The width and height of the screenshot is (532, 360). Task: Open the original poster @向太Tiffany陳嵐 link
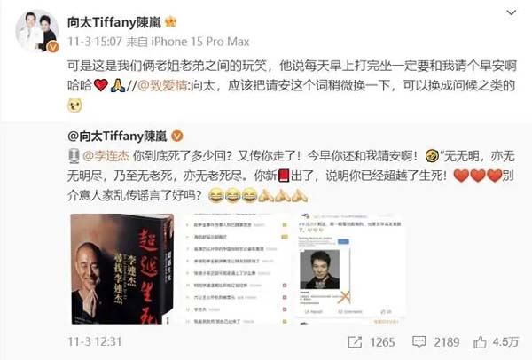coord(117,137)
